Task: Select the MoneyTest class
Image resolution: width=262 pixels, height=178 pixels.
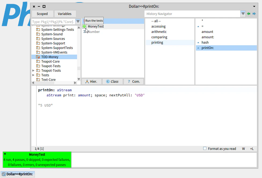Action: point(96,26)
